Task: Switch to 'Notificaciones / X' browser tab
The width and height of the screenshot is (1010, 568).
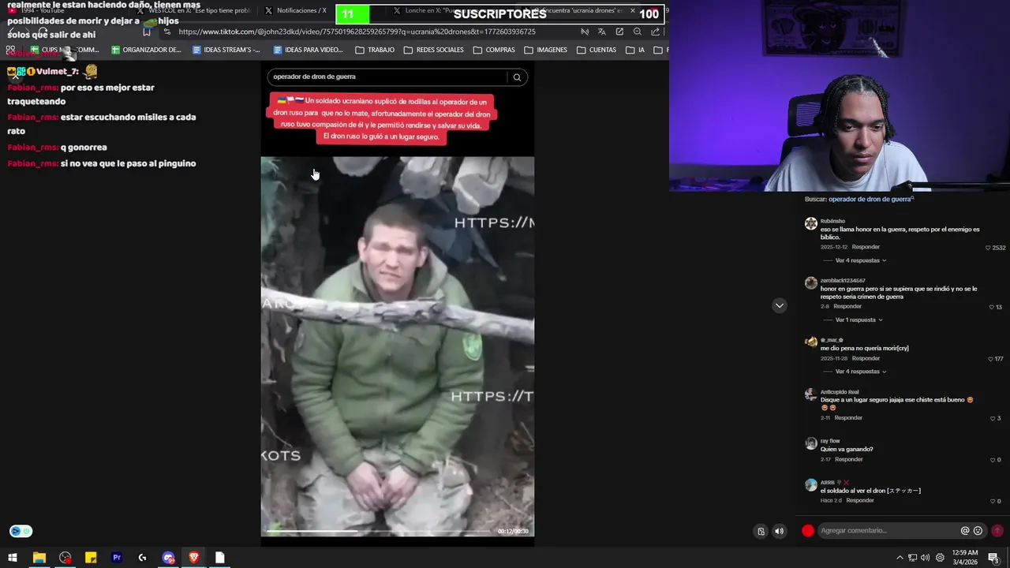Action: [296, 10]
